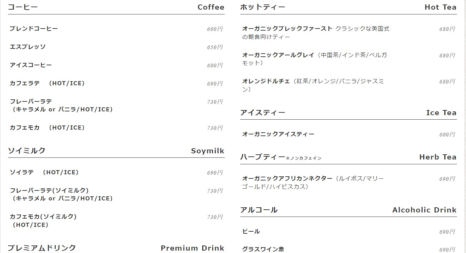The image size is (466, 253).
Task: Select オーガニックブレックファースト tea item
Action: tap(287, 29)
